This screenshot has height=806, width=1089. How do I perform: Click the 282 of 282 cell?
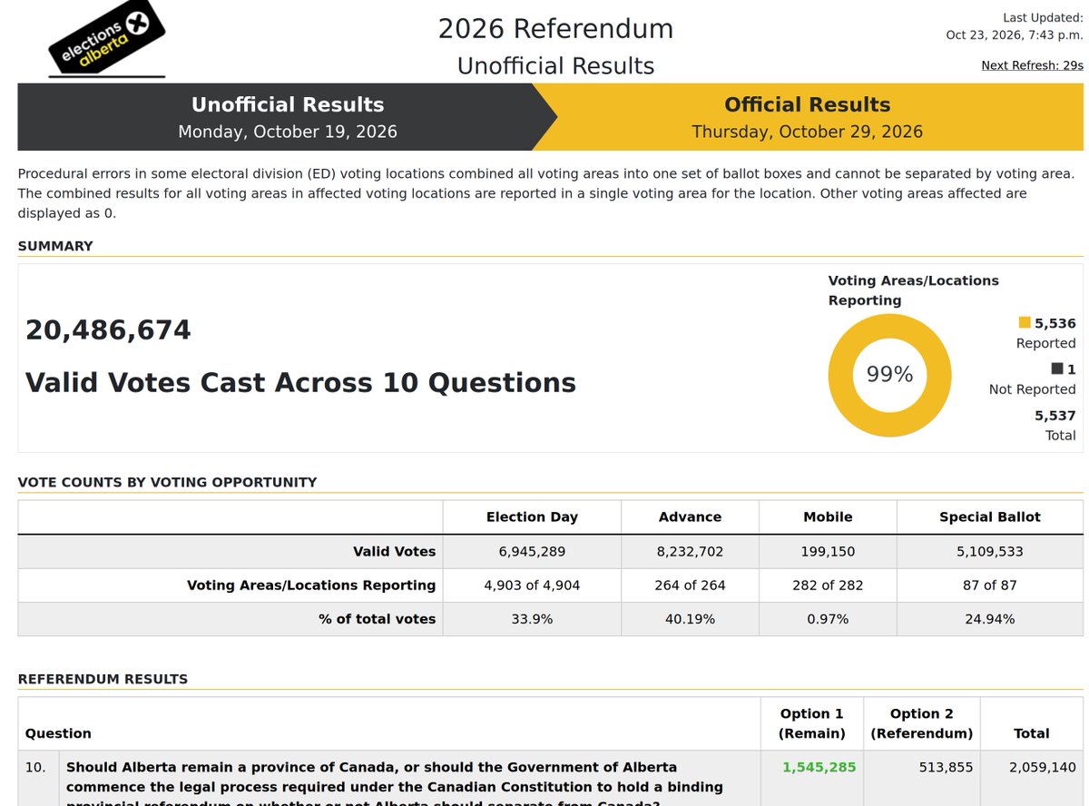point(828,585)
